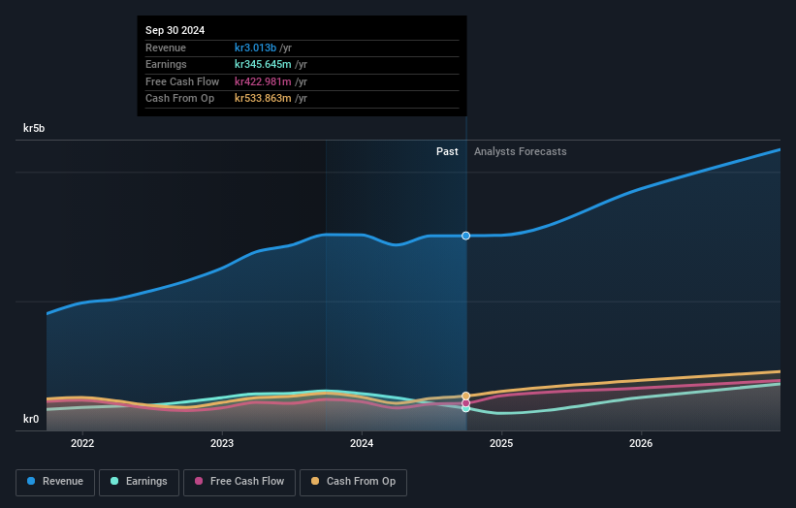Image resolution: width=796 pixels, height=508 pixels.
Task: Click the kr533.863m Cash From Op value
Action: pyautogui.click(x=263, y=98)
